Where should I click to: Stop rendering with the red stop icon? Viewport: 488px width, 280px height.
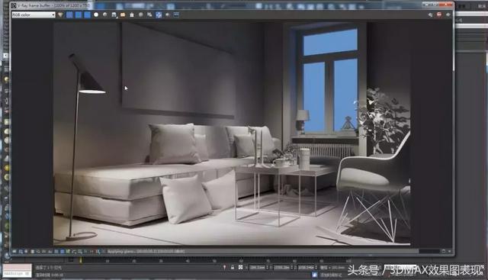click(x=439, y=14)
